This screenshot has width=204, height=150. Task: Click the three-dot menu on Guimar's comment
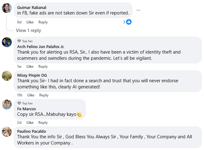click(138, 10)
